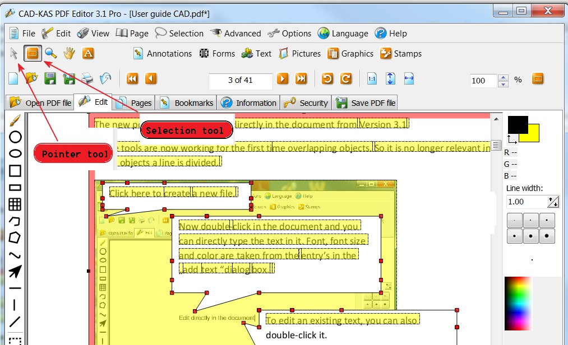
Task: Select the Pointer tool arrow icon
Action: (14, 54)
